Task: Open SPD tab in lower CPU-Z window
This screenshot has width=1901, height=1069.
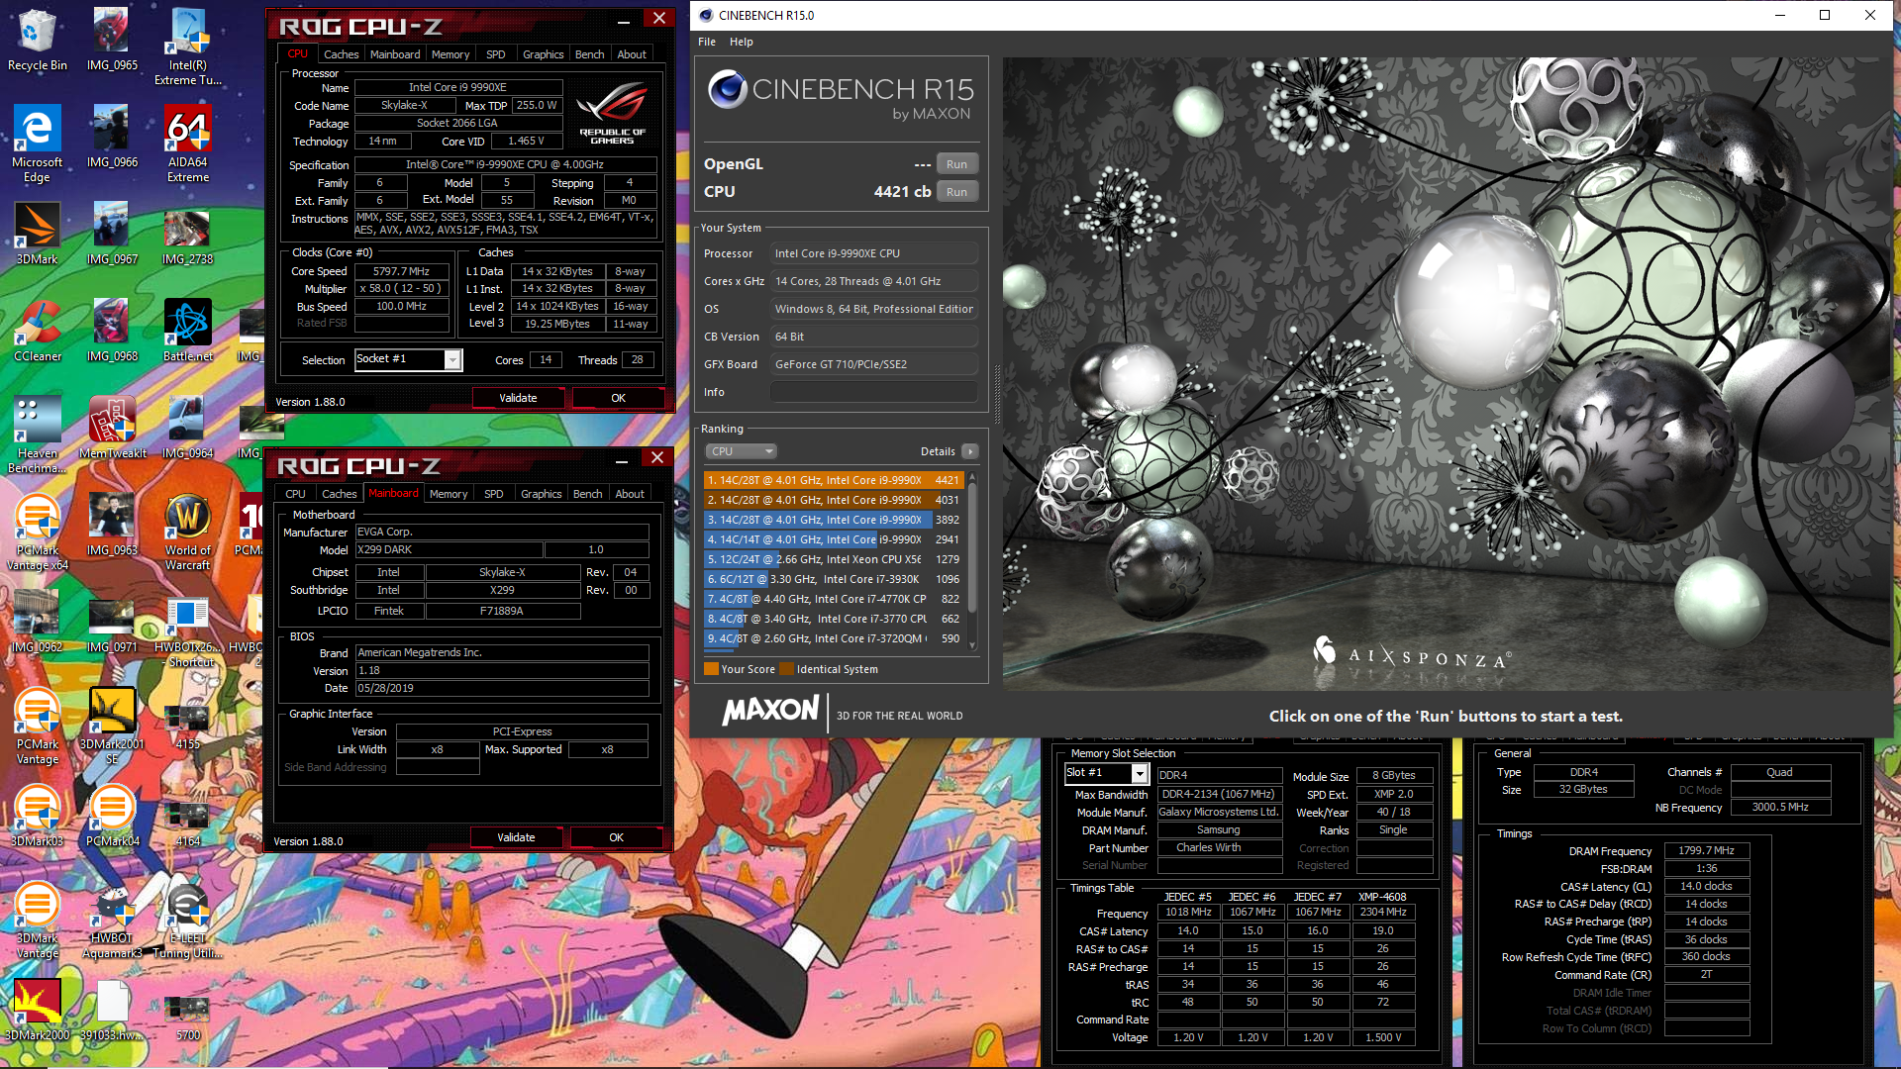Action: click(x=494, y=494)
